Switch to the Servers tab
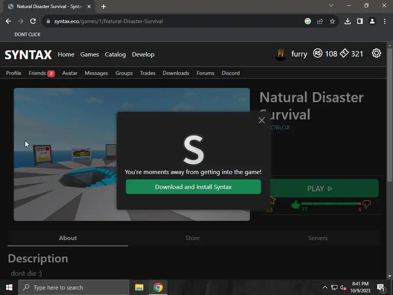 tap(317, 238)
